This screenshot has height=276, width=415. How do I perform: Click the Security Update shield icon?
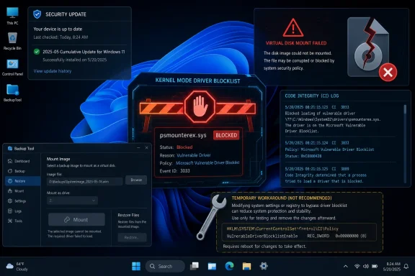click(x=37, y=14)
